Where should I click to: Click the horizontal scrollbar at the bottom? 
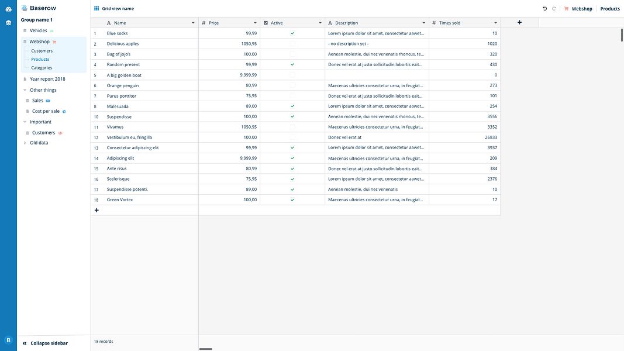pyautogui.click(x=205, y=348)
